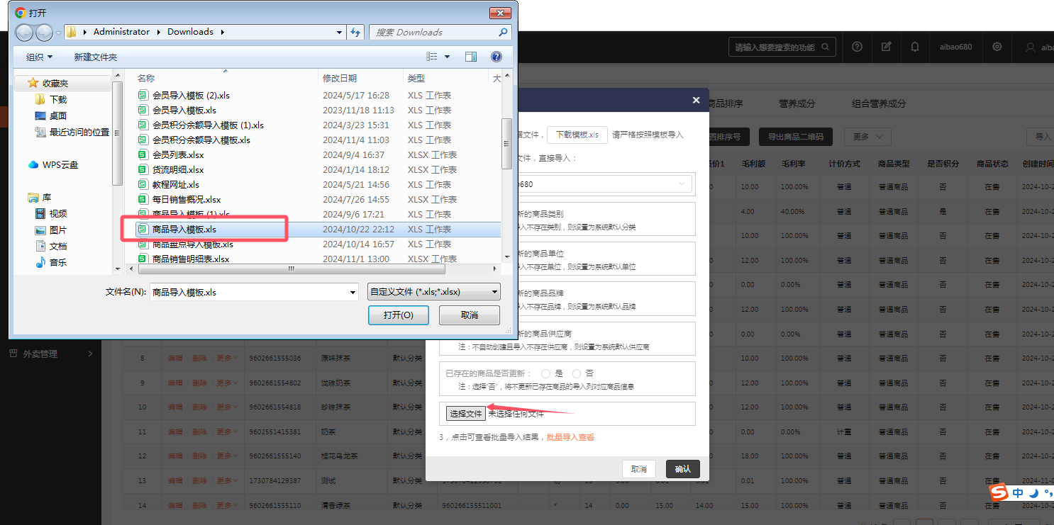1054x525 pixels.
Task: Open the settings gear icon in header
Action: pyautogui.click(x=997, y=47)
